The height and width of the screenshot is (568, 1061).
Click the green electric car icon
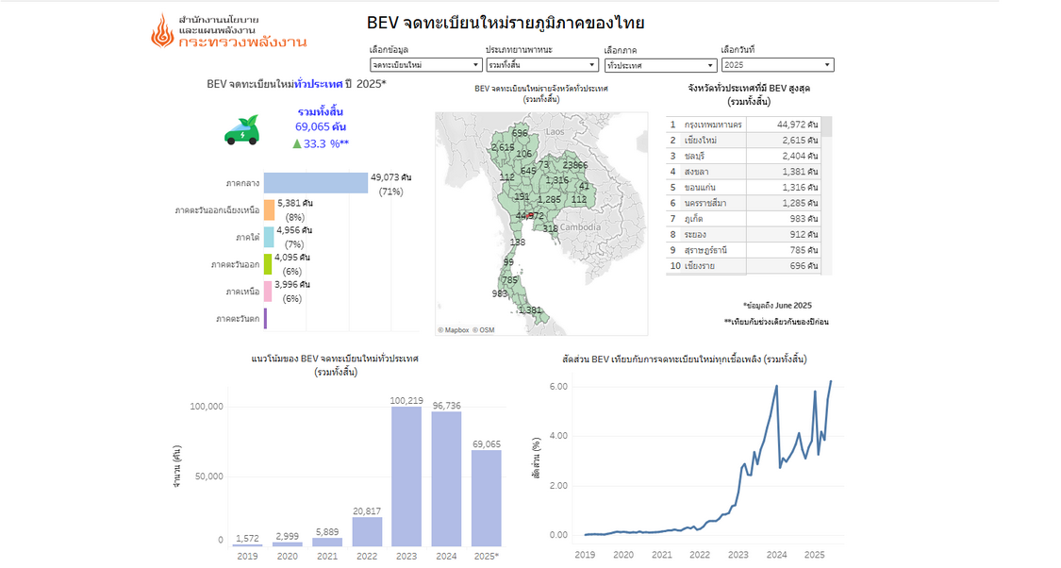click(x=242, y=130)
